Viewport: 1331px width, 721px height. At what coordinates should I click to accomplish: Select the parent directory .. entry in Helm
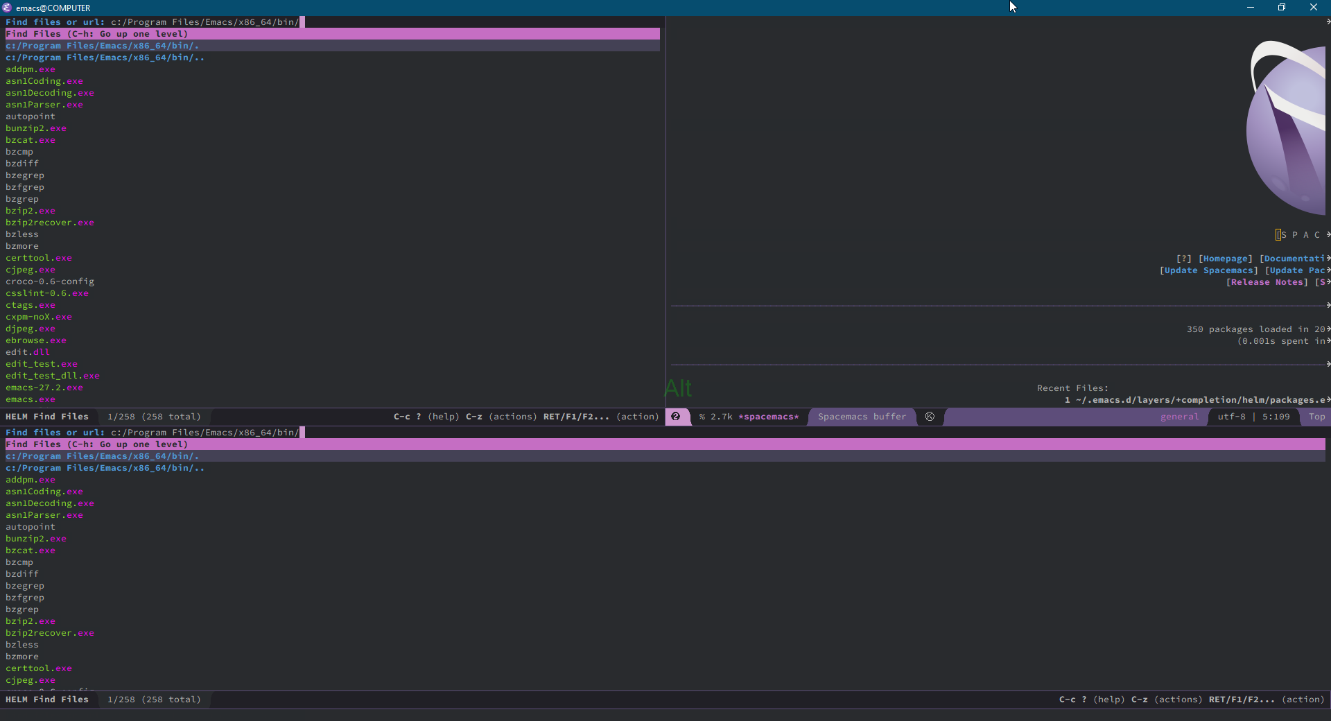pos(105,58)
